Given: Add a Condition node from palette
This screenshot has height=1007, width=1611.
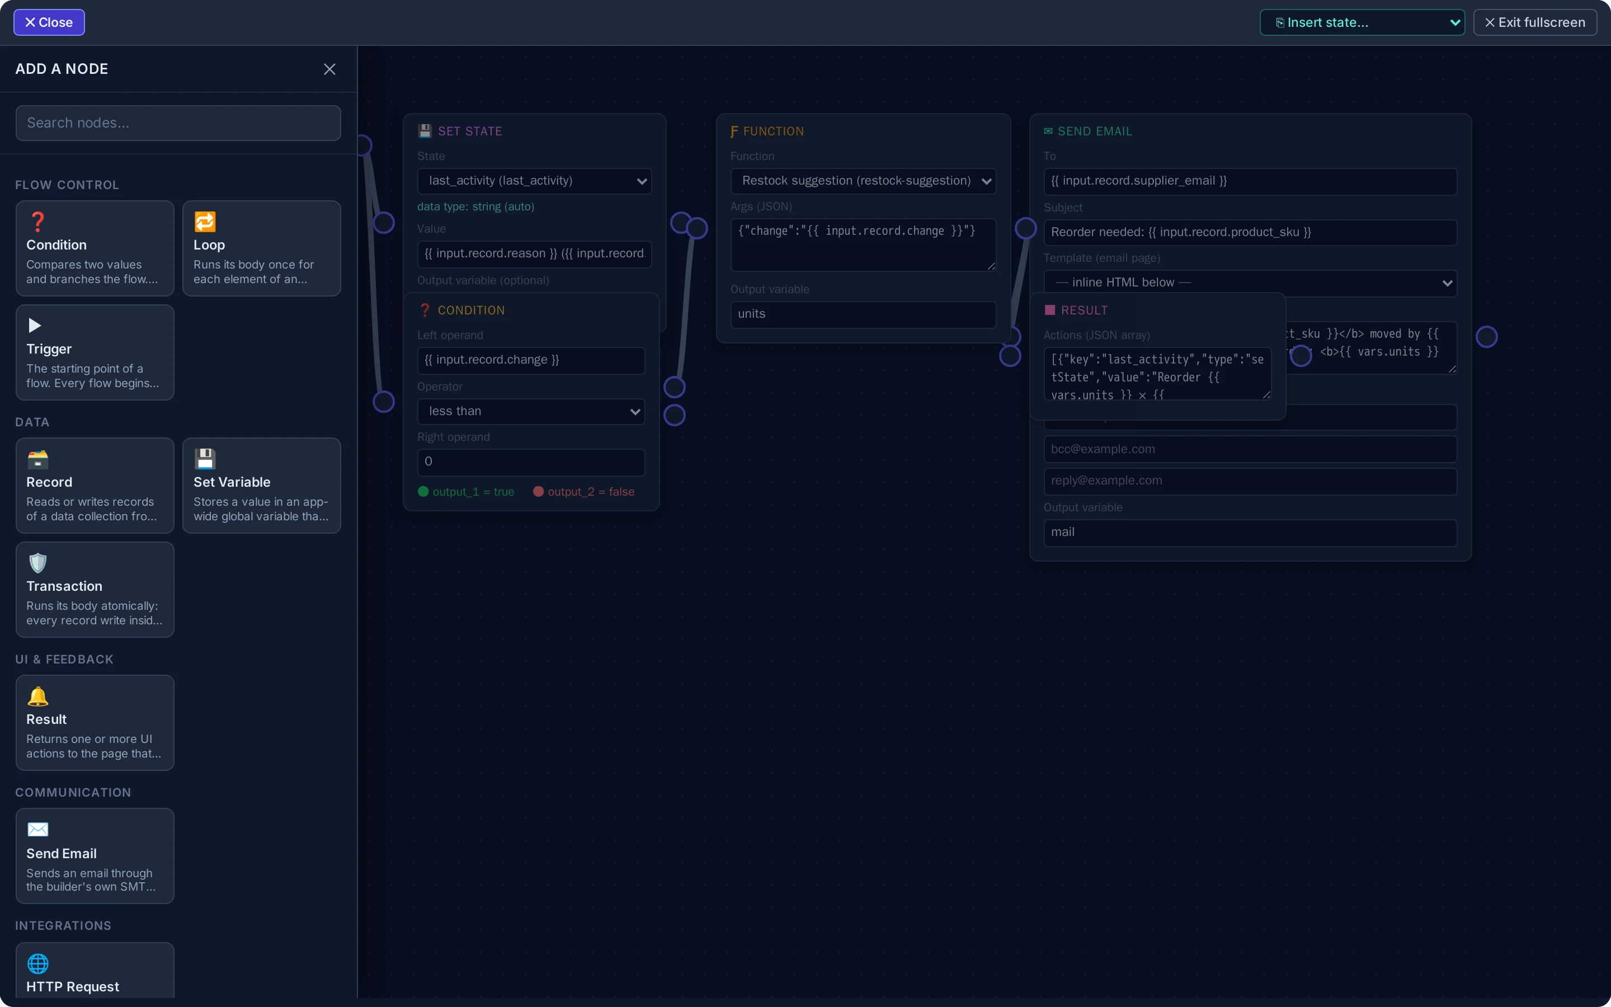Looking at the screenshot, I should (95, 248).
